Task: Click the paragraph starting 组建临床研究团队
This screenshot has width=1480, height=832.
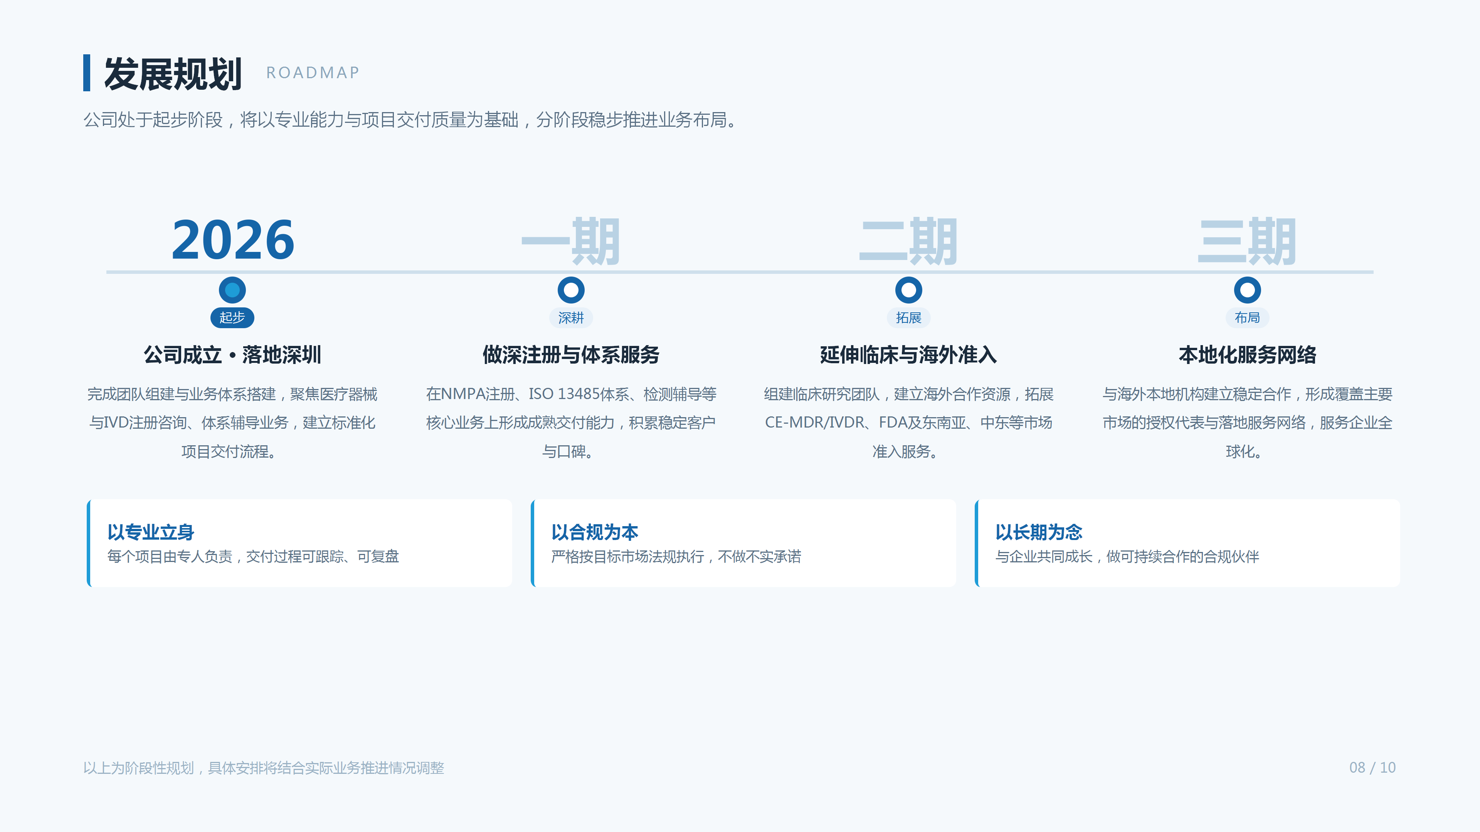Action: point(908,423)
